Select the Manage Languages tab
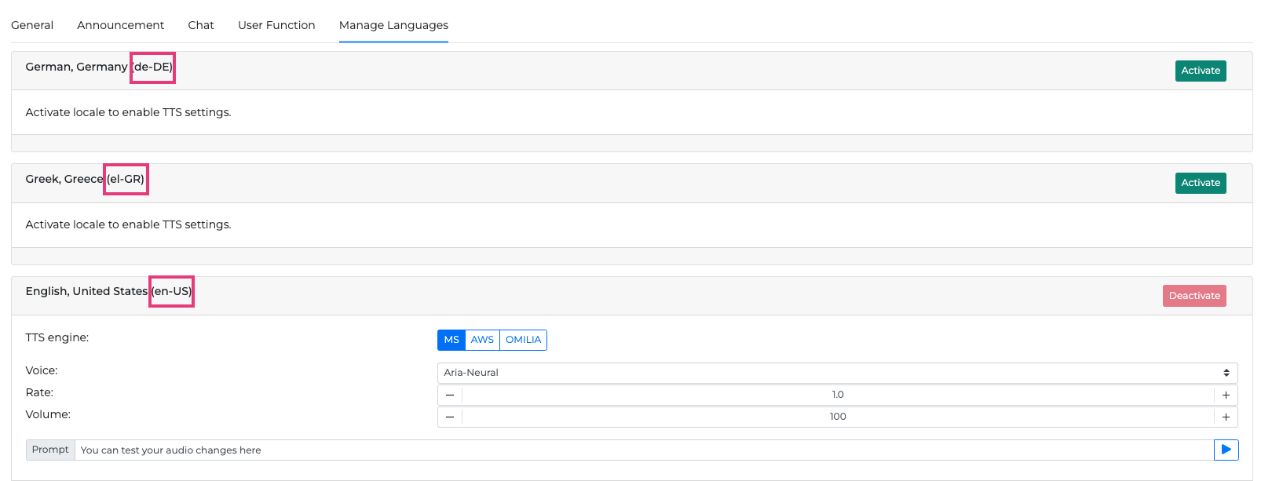The height and width of the screenshot is (481, 1272). [x=393, y=25]
